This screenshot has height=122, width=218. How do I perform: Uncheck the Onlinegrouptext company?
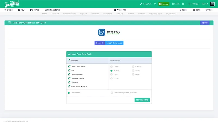click(x=69, y=74)
